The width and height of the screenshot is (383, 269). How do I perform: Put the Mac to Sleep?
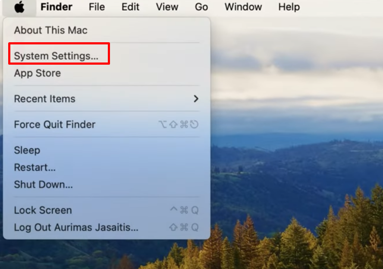pyautogui.click(x=27, y=150)
